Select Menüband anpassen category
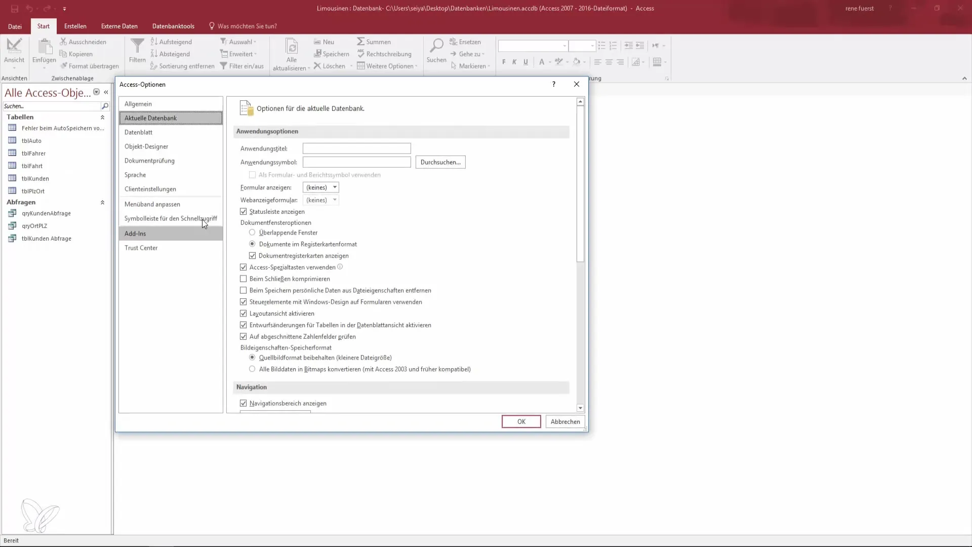Viewport: 972px width, 547px height. point(171,204)
